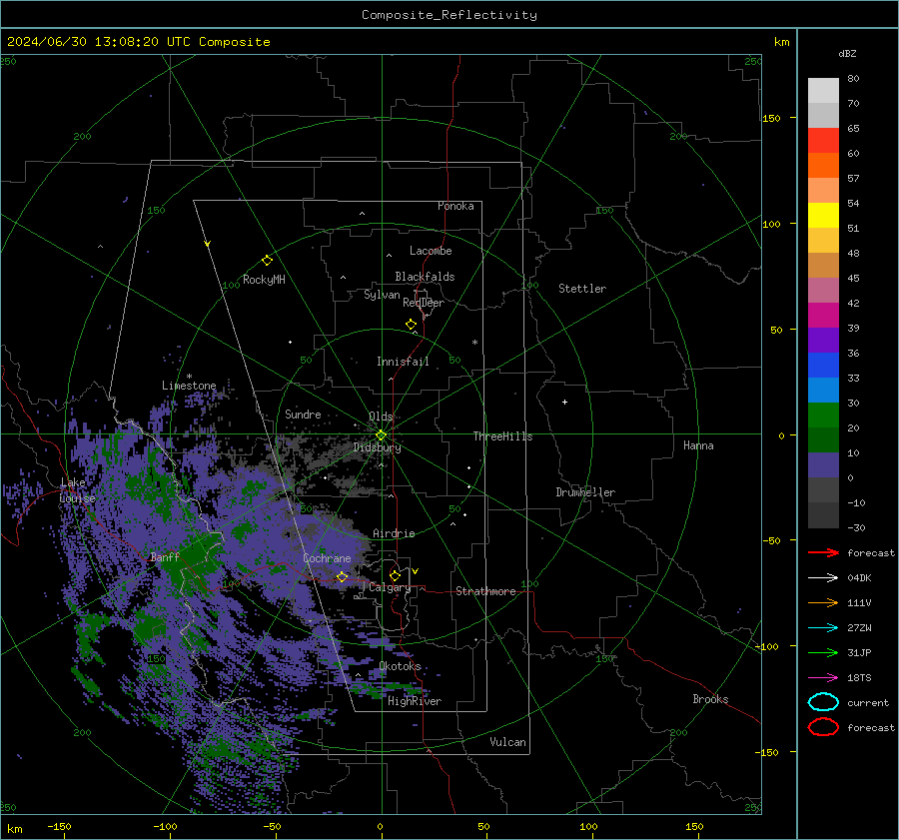Click the RockyMH label on map
This screenshot has width=899, height=840.
(x=264, y=280)
